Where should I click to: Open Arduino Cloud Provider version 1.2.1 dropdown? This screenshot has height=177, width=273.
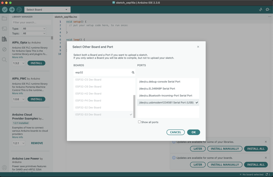point(18,143)
